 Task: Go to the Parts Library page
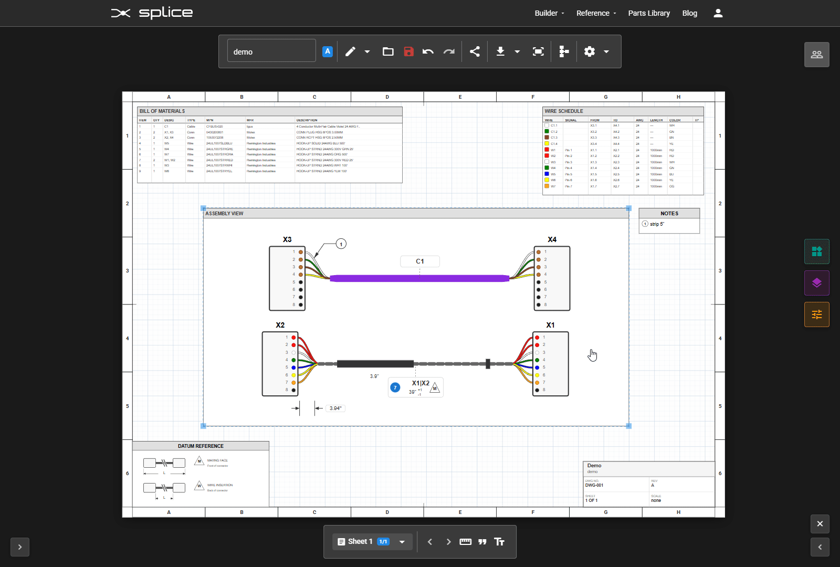649,13
